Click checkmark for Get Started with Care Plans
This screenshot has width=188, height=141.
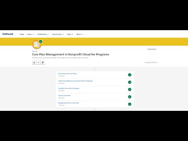tap(130, 75)
